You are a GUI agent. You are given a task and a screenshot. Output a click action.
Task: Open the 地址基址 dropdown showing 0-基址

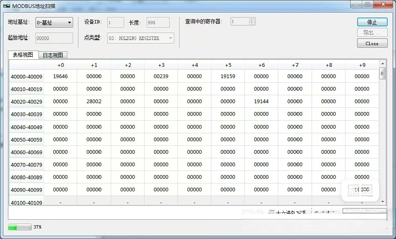click(54, 23)
